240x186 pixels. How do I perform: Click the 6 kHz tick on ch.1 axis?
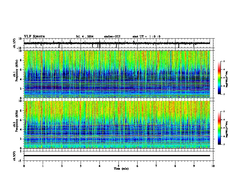pyautogui.click(x=21, y=70)
